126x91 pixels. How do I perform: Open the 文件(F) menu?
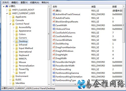click(6, 3)
